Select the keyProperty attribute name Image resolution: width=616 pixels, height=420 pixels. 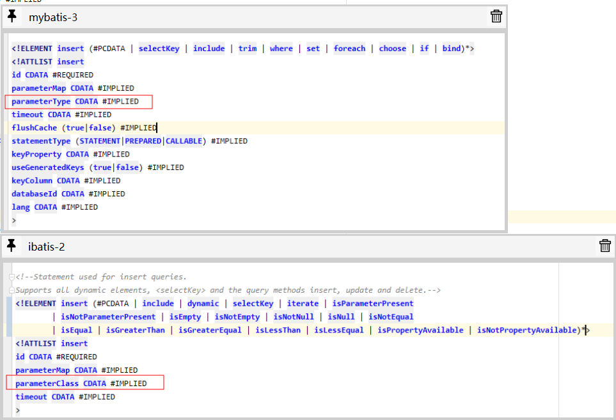[36, 154]
